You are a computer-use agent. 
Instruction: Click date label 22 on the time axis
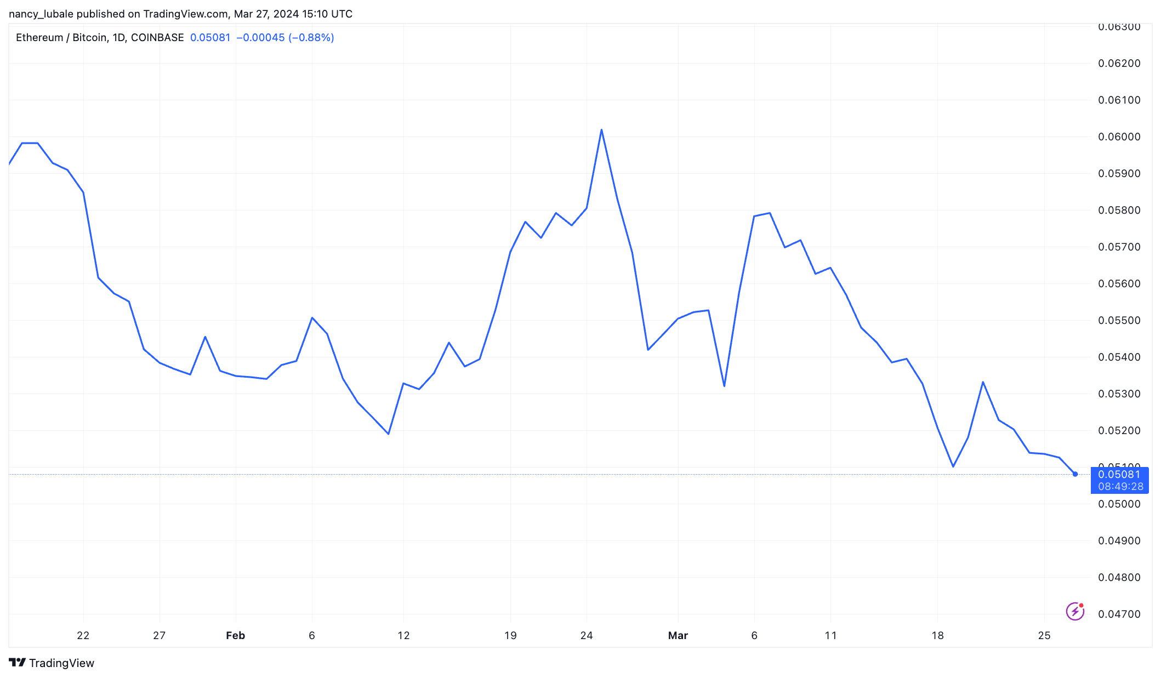83,635
